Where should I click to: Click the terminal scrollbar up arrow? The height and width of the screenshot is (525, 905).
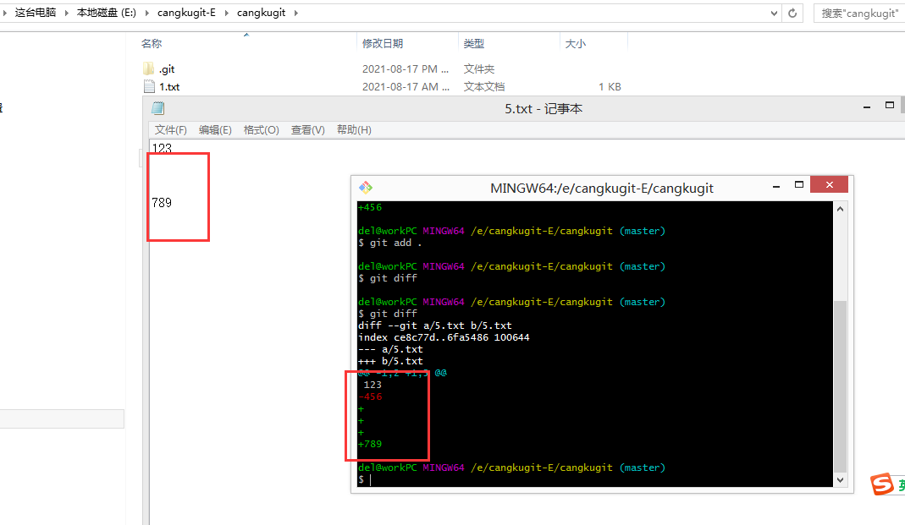pyautogui.click(x=841, y=209)
